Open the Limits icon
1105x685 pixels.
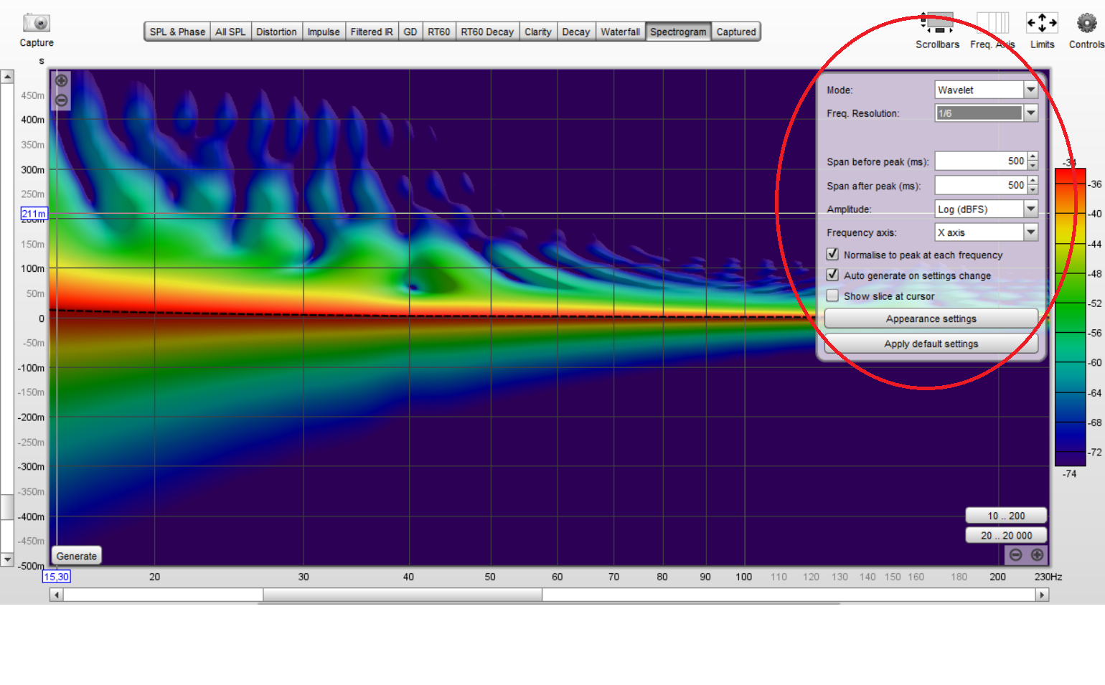tap(1042, 23)
